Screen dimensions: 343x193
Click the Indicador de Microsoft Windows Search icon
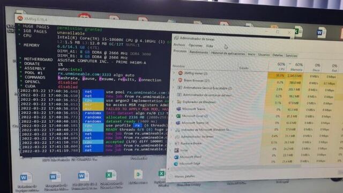pos(177,130)
